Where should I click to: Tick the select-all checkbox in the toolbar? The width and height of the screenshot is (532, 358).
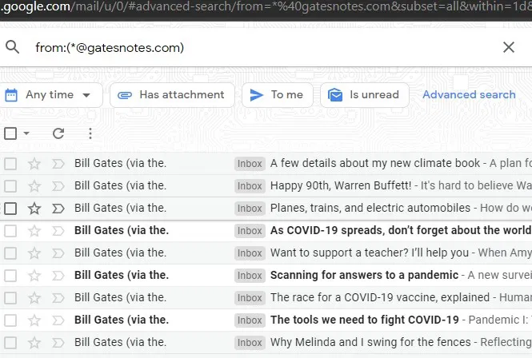coord(10,133)
